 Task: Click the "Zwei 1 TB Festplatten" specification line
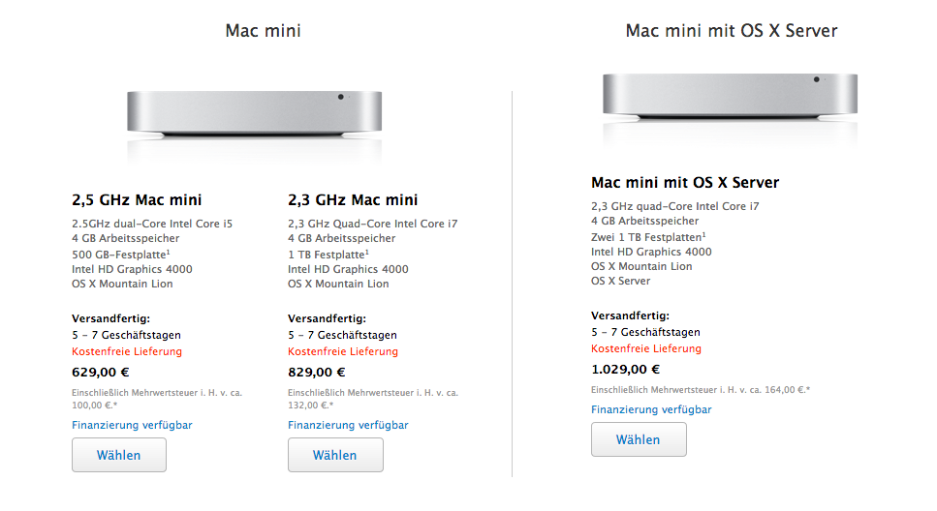point(647,236)
